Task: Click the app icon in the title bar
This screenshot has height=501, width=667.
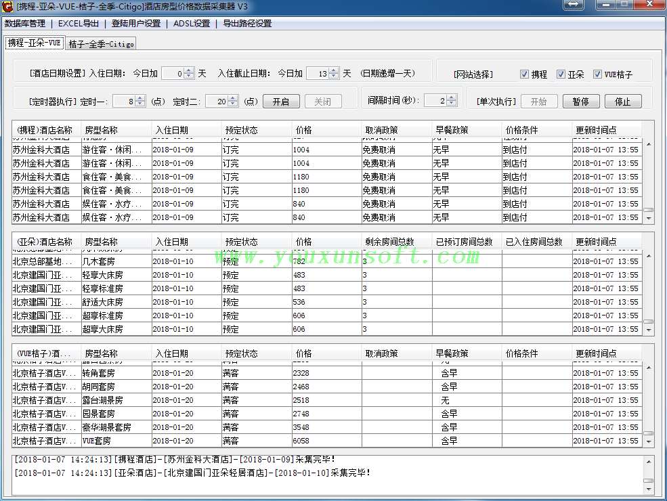Action: pyautogui.click(x=7, y=6)
